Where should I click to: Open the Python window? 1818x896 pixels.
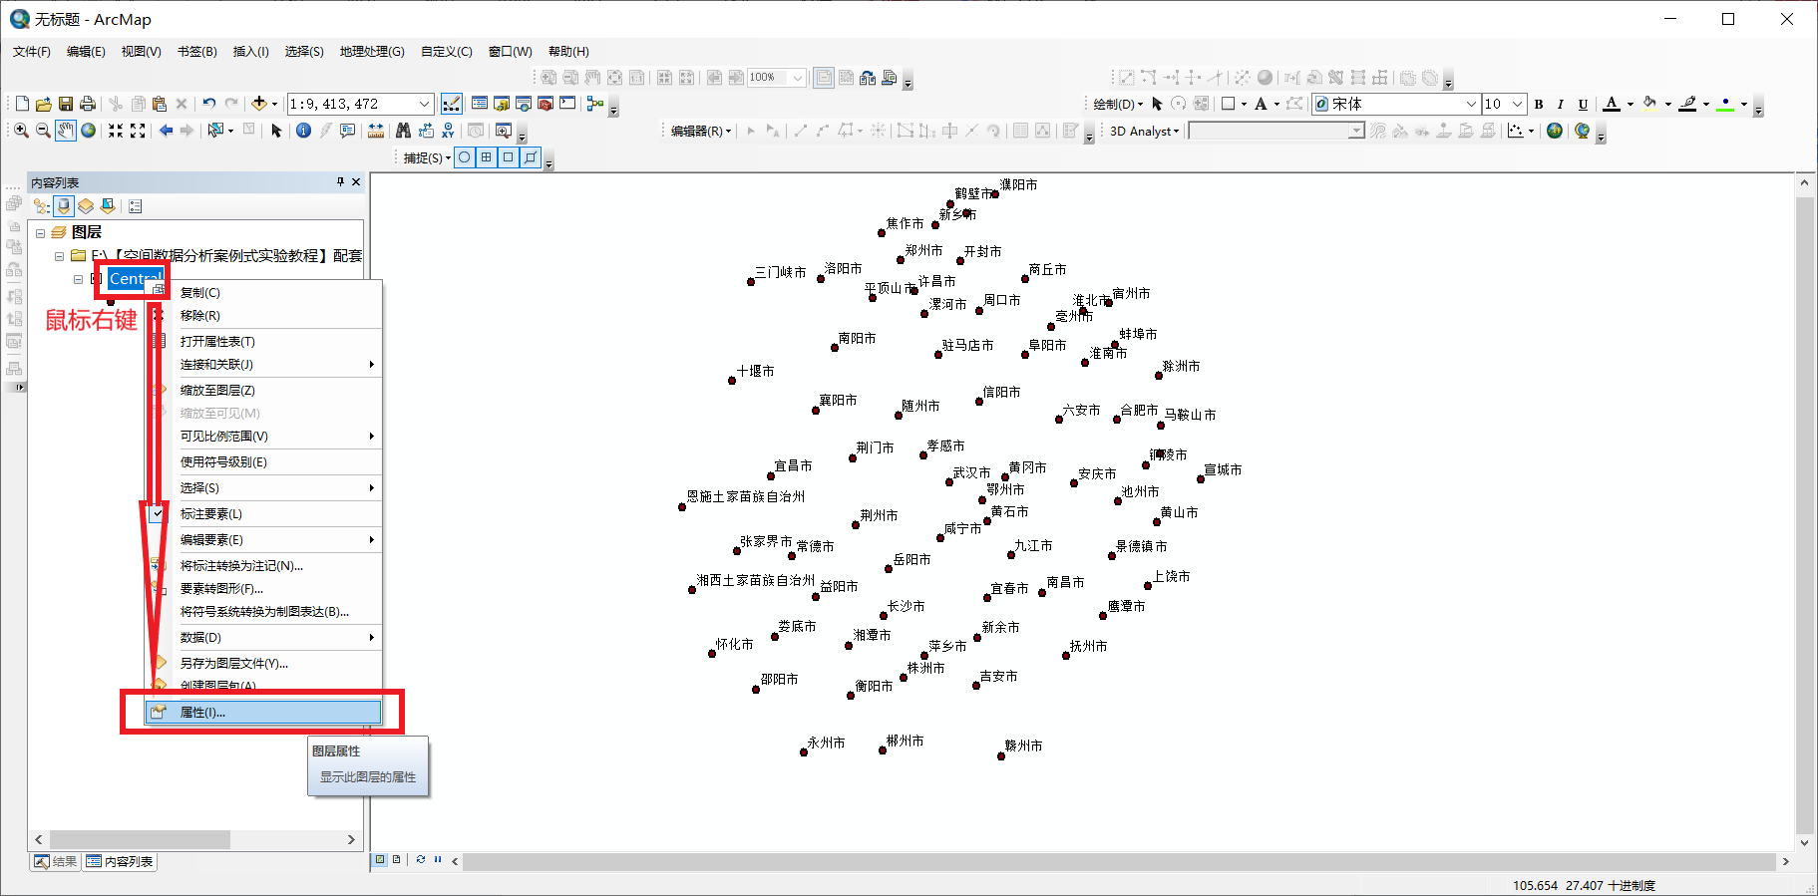(567, 104)
